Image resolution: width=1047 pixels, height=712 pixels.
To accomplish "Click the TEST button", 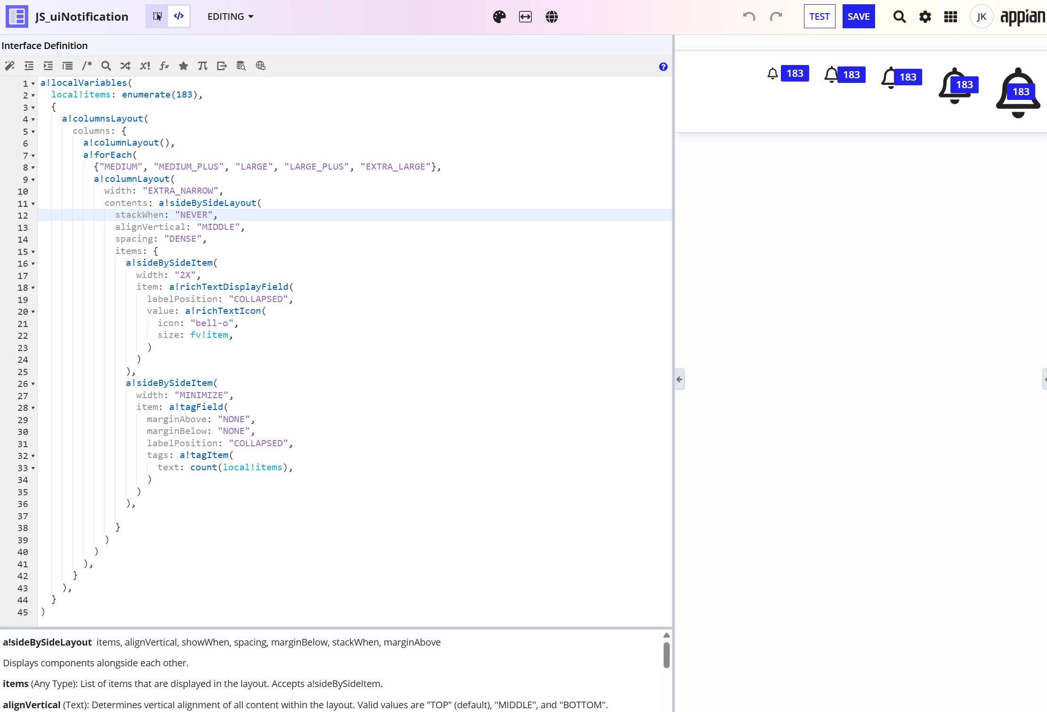I will 820,16.
